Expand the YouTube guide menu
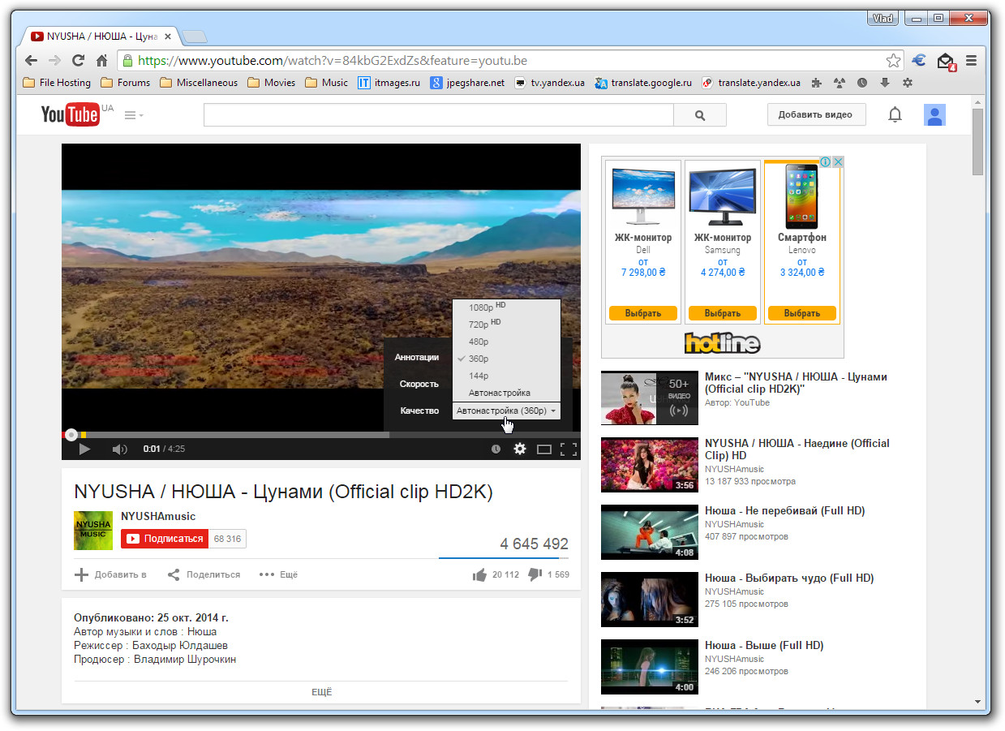Image resolution: width=1005 pixels, height=731 pixels. tap(133, 115)
